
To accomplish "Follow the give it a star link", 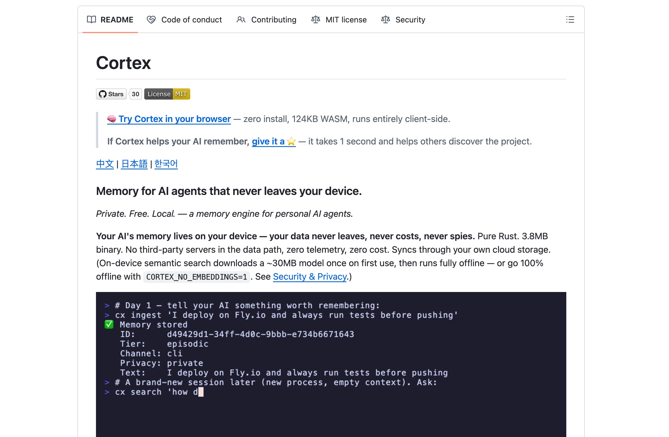I will coord(274,141).
